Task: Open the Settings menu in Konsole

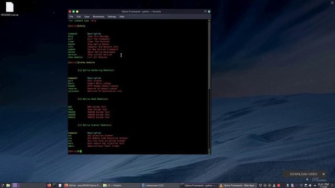Action: click(x=111, y=17)
